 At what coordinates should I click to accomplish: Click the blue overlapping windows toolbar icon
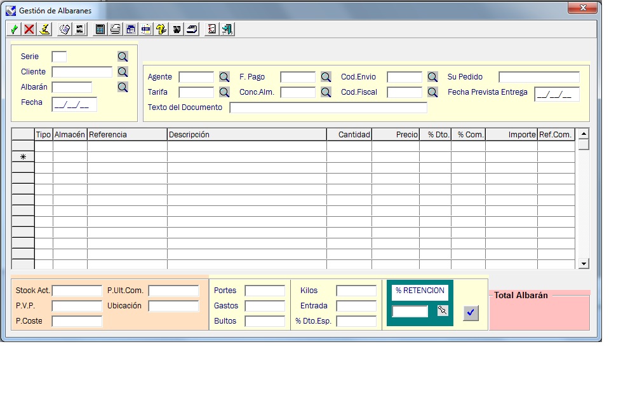131,29
